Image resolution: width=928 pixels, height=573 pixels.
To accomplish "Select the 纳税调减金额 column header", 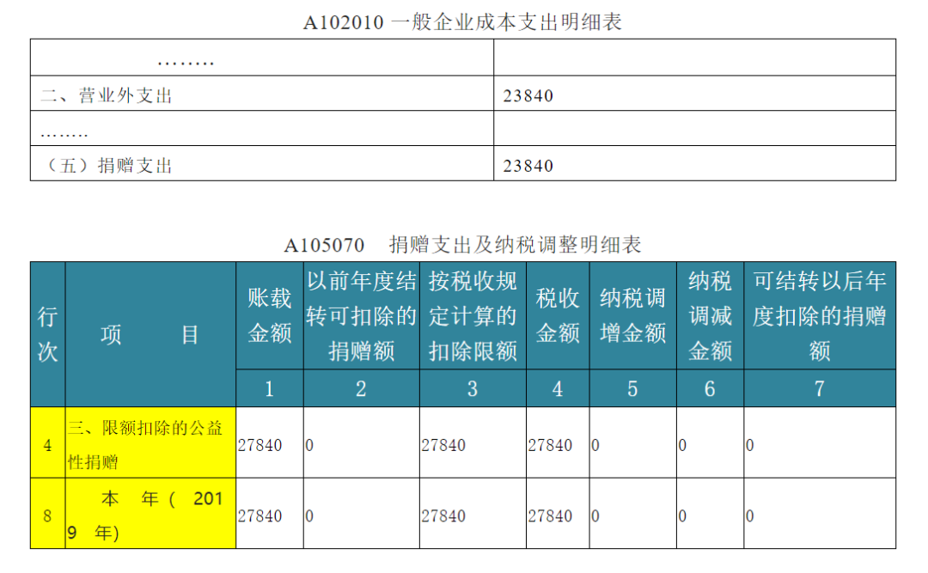I will [x=710, y=315].
